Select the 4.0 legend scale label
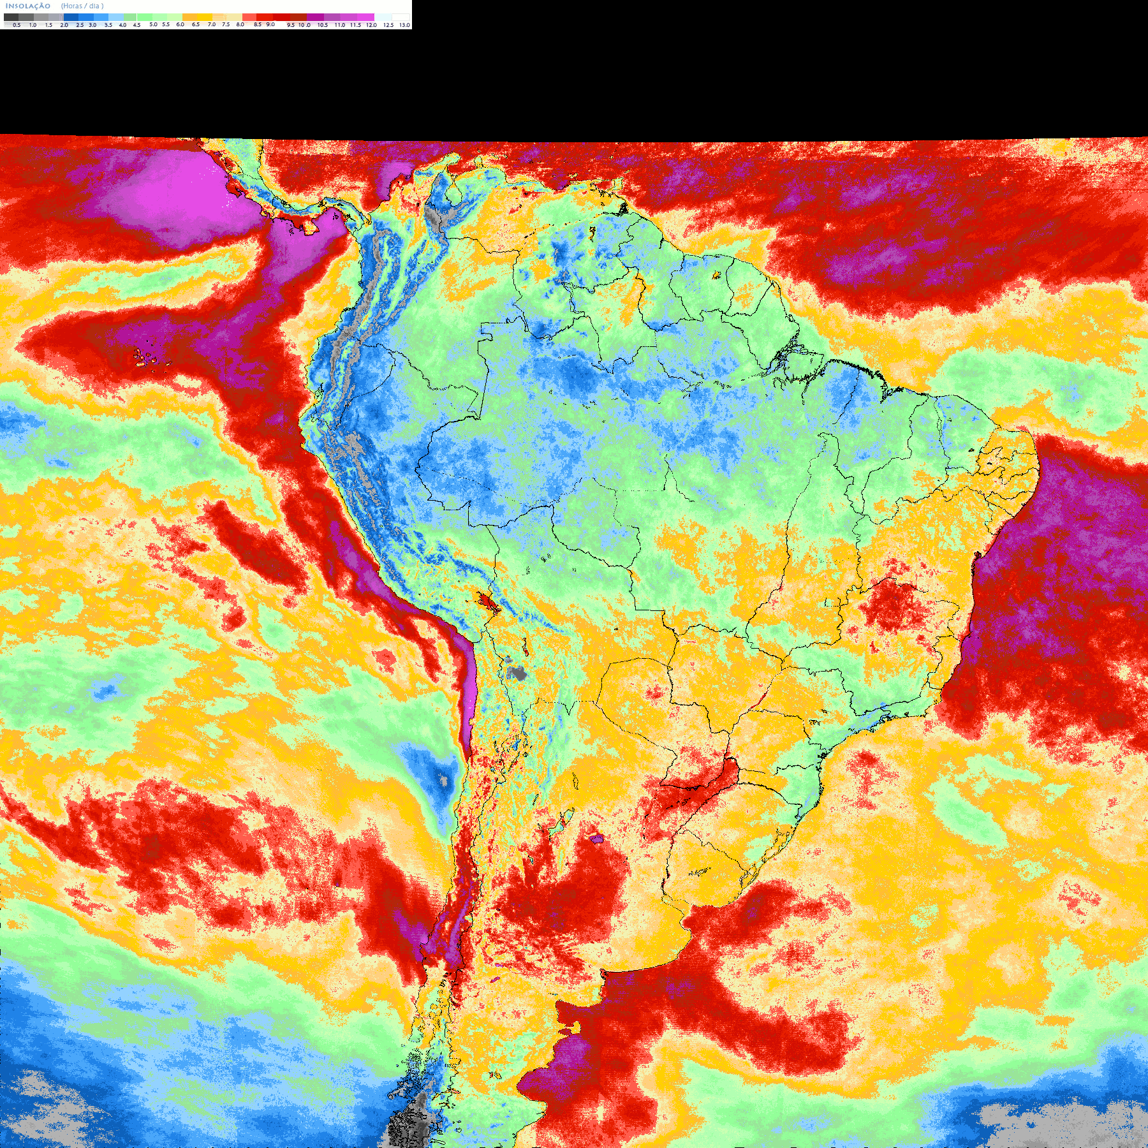This screenshot has width=1148, height=1148. (122, 25)
